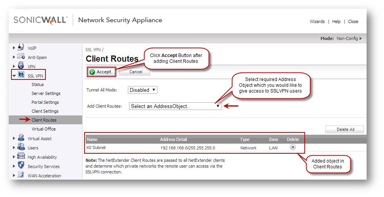Click the VPN lock icon in sidebar

click(21, 66)
